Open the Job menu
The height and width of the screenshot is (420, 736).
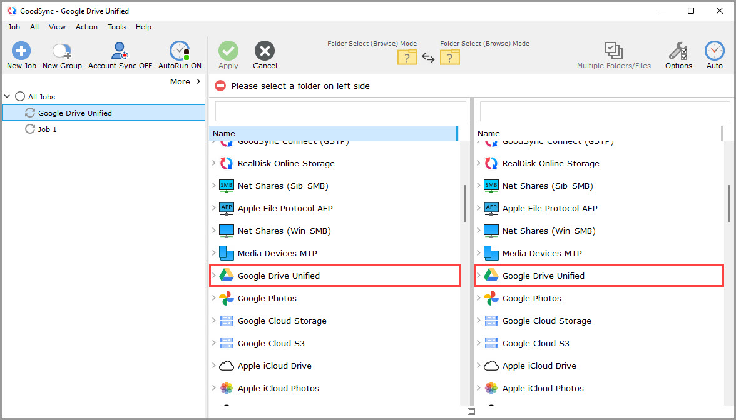coord(14,27)
